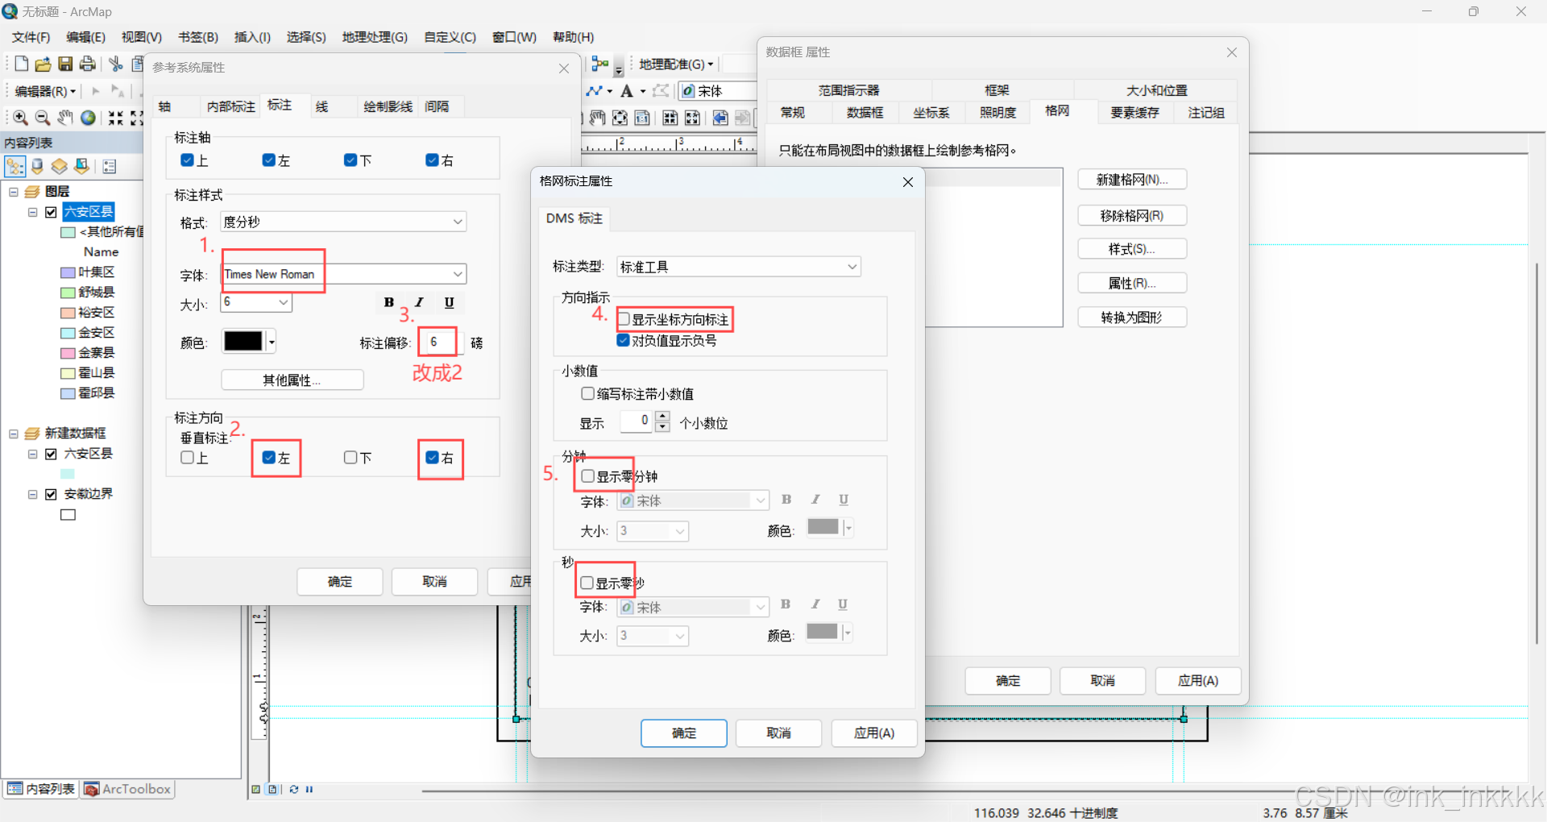Open the Times New Roman font dropdown

coord(458,274)
